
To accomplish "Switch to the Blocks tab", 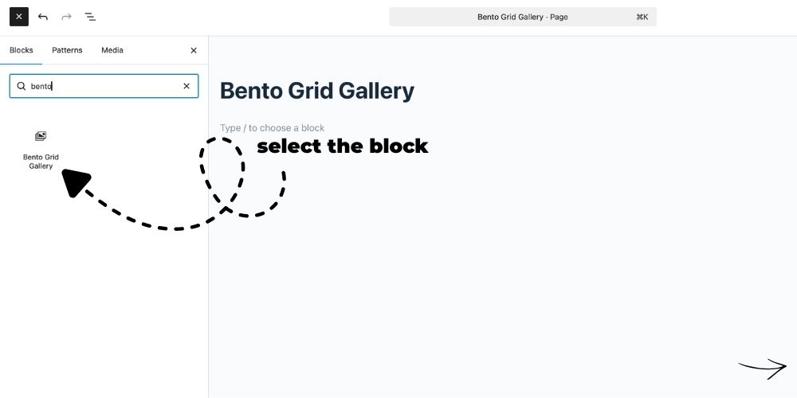I will point(22,50).
